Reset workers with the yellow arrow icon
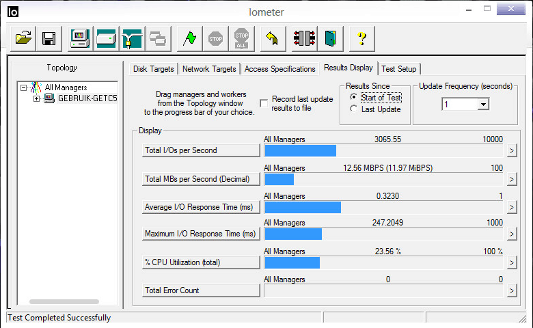 click(x=273, y=38)
